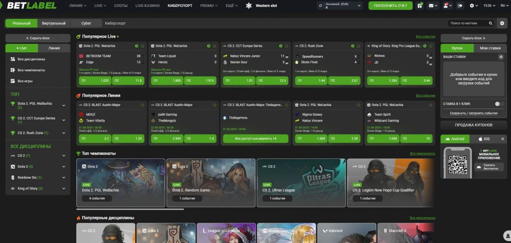Play Wolves vs JD live stream
Viewport: 511px width, 243px height.
[425, 46]
